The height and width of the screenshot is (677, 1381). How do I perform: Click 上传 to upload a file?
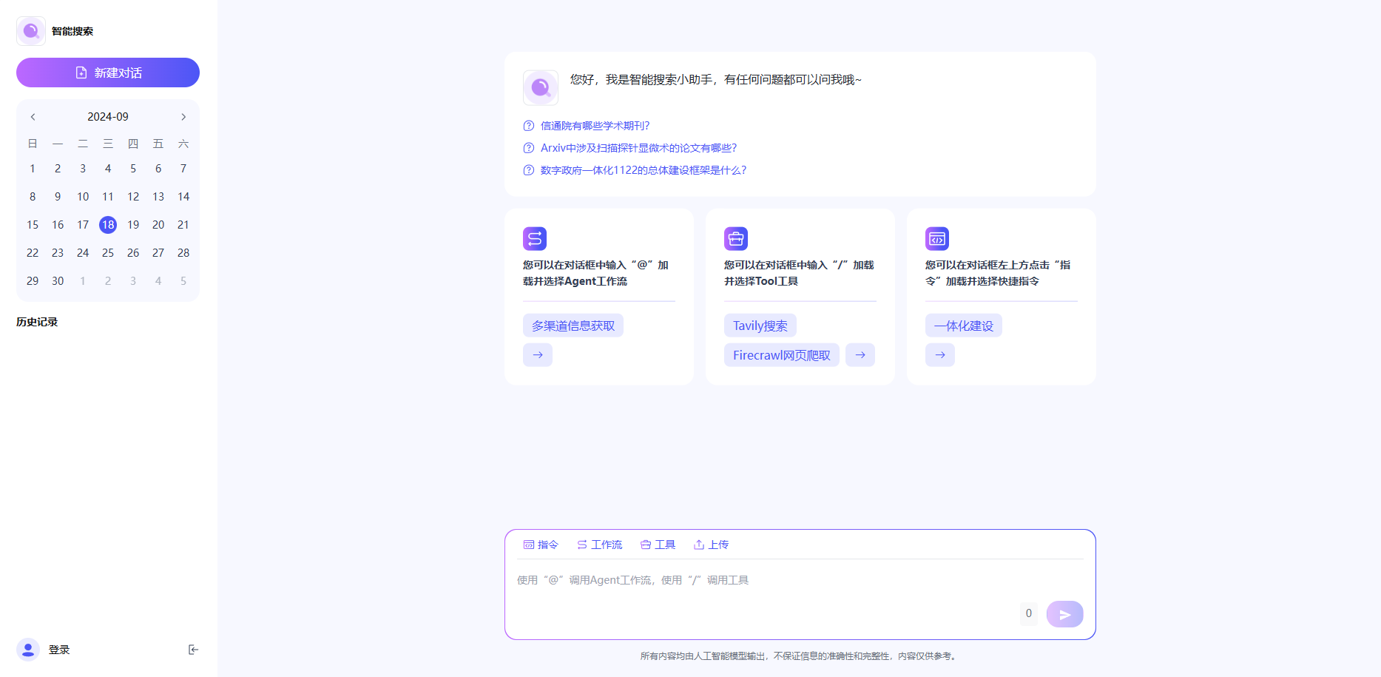pyautogui.click(x=711, y=545)
